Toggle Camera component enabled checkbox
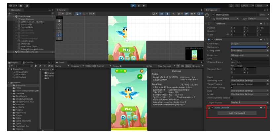Viewport: 280px width, 134px height. click(212, 40)
